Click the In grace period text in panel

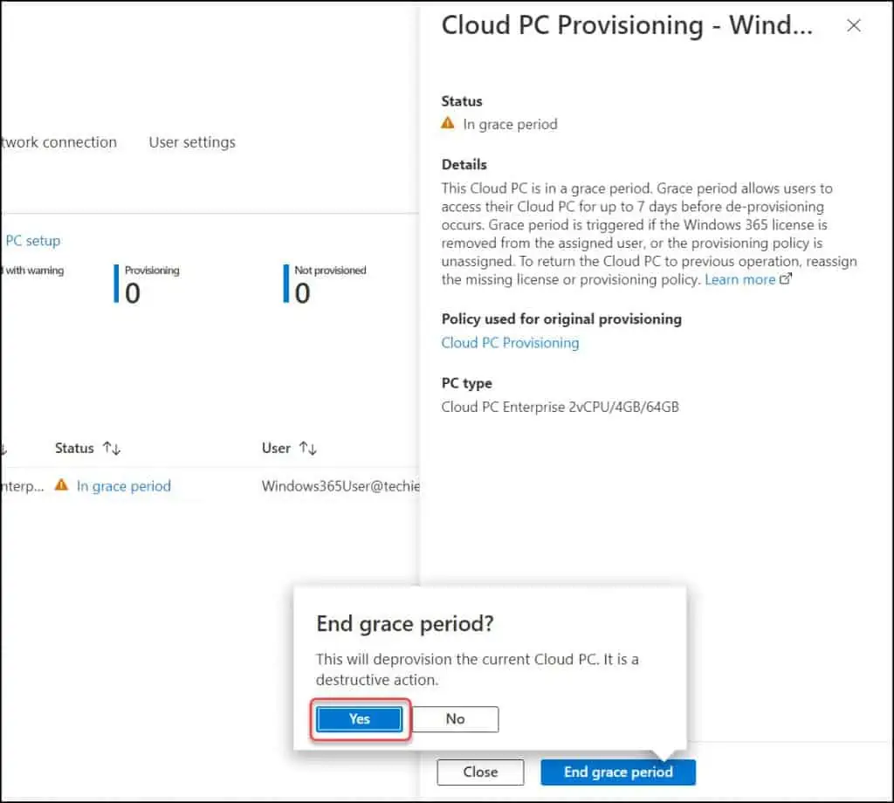[x=510, y=124]
